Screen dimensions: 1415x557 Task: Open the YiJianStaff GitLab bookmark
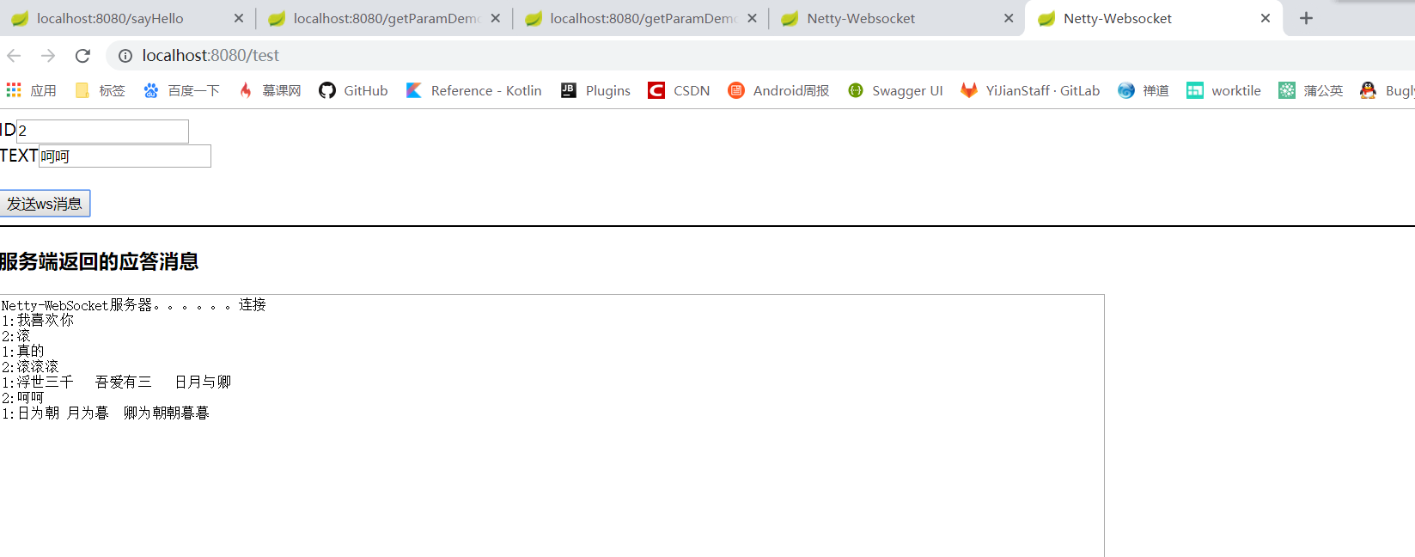tap(1030, 90)
